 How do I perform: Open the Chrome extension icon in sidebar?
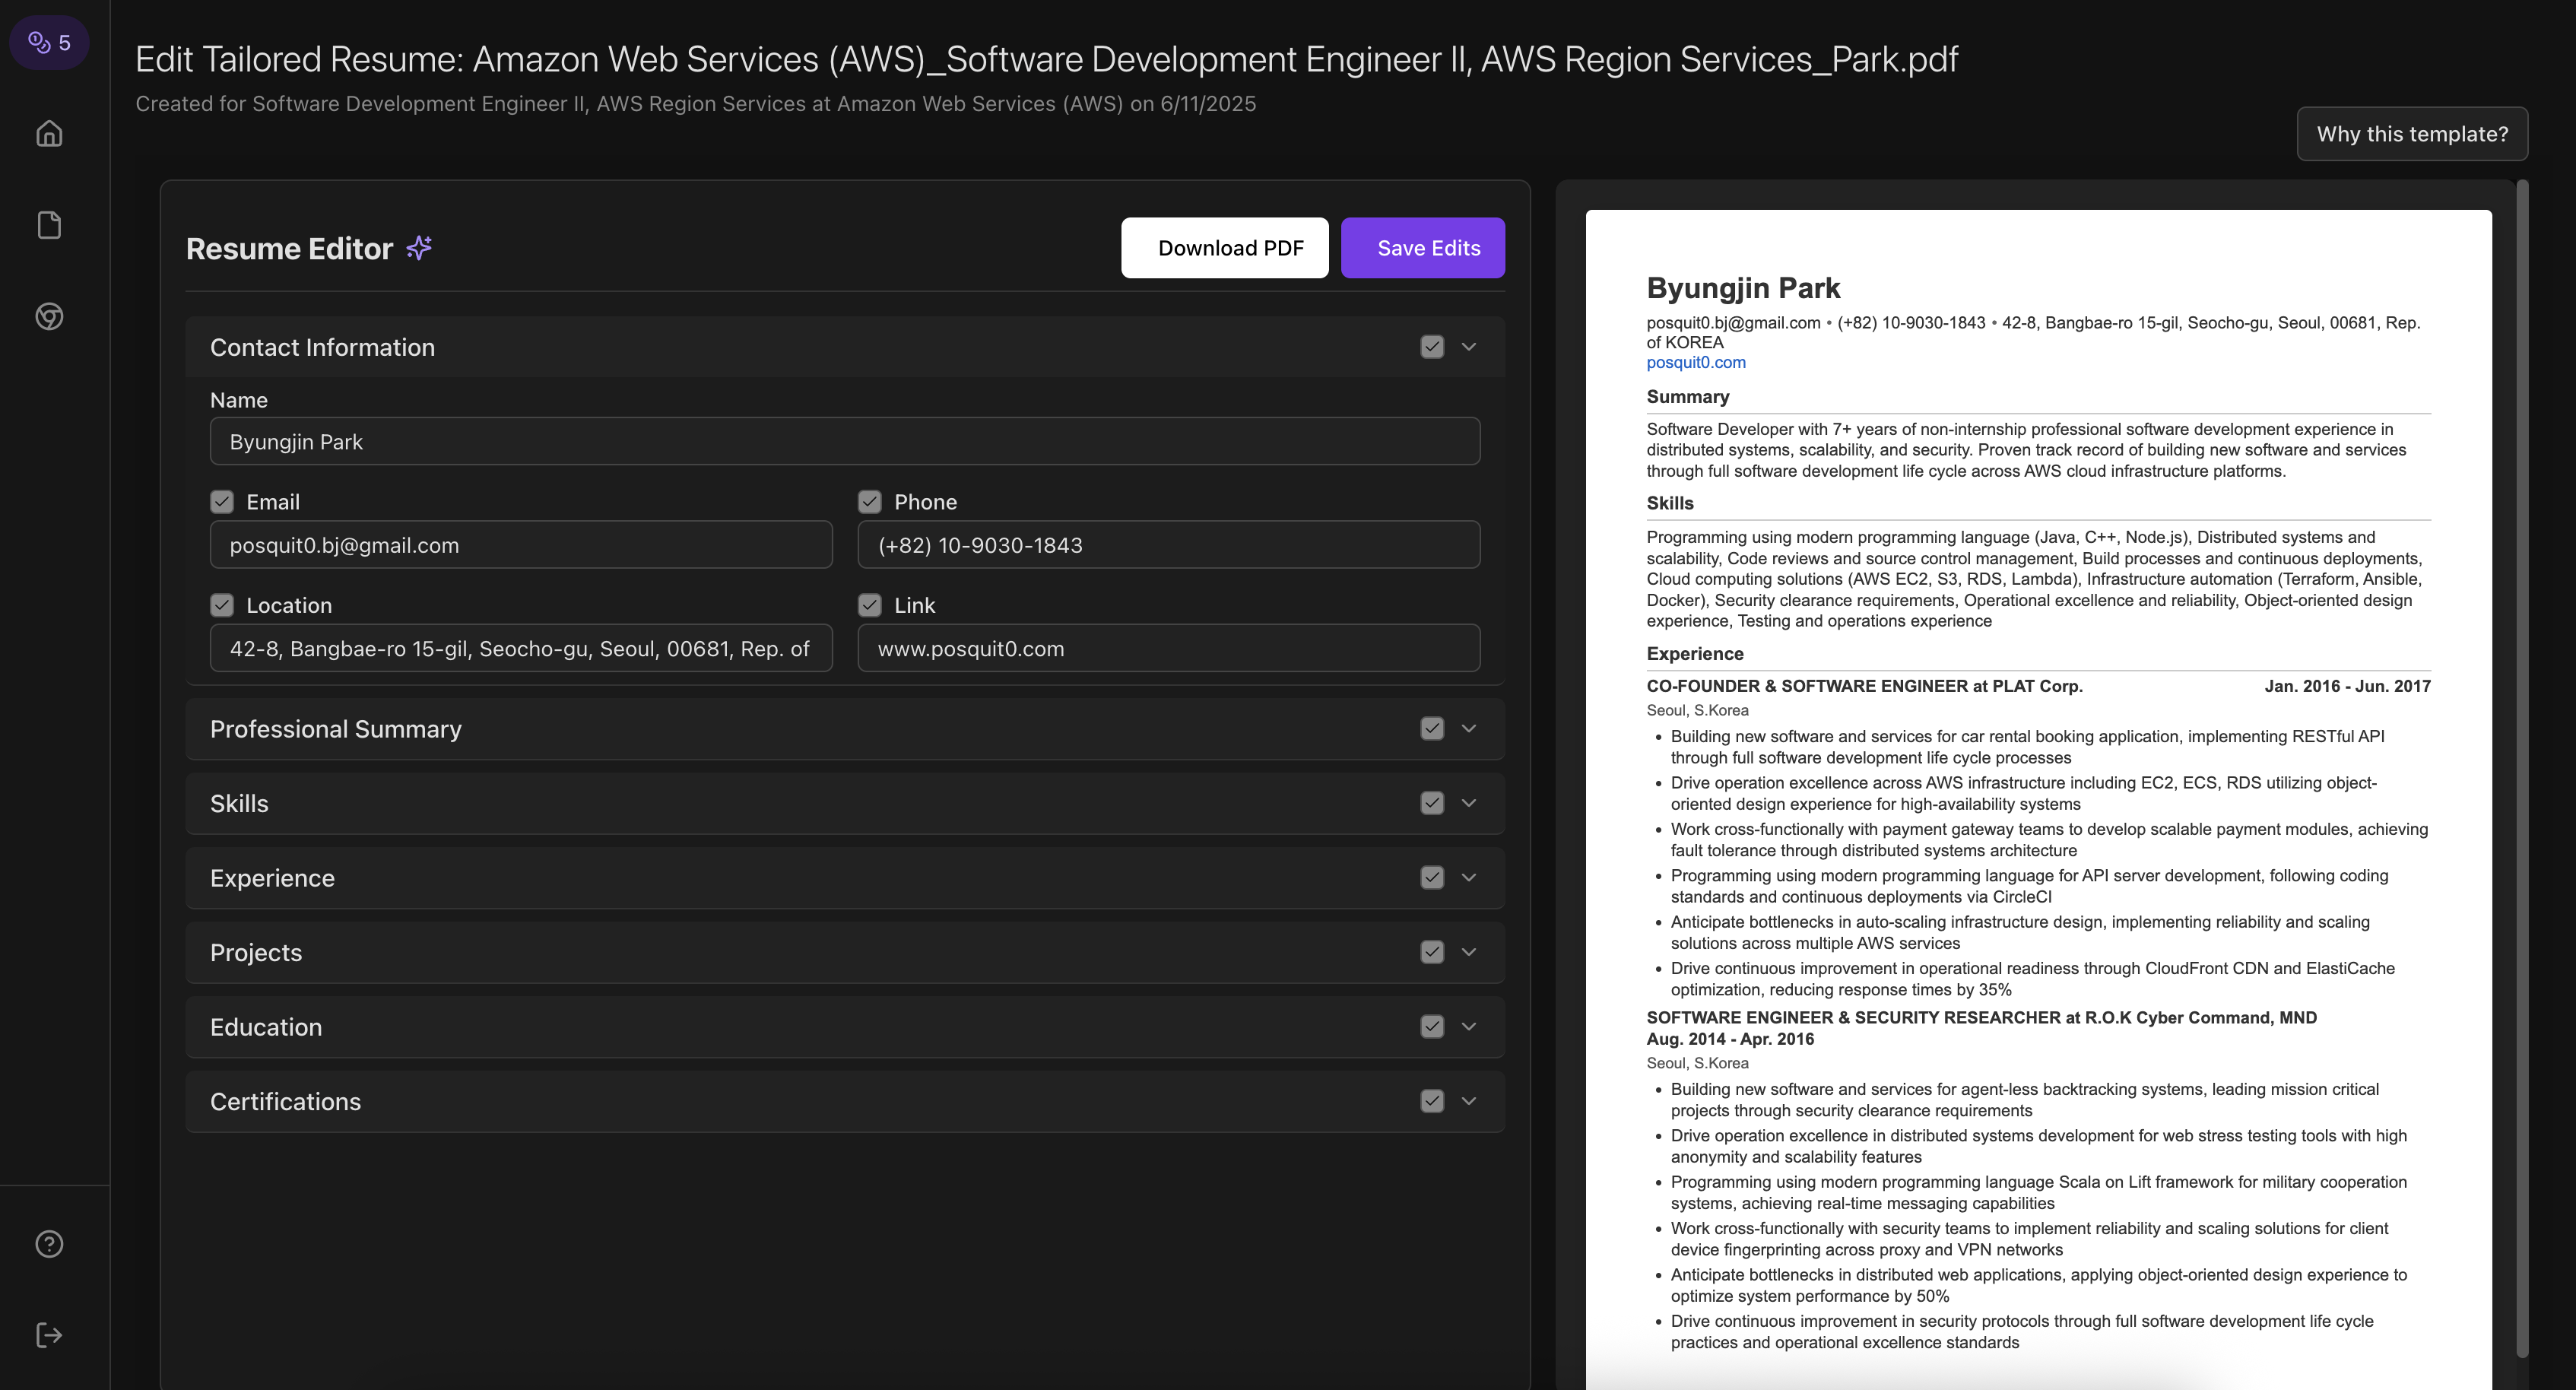[49, 316]
